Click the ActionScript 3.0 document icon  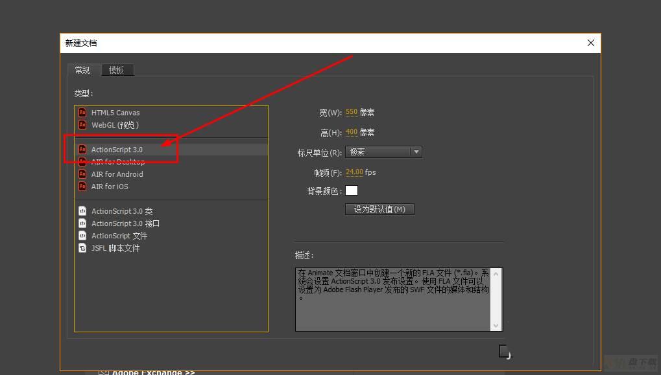point(82,150)
